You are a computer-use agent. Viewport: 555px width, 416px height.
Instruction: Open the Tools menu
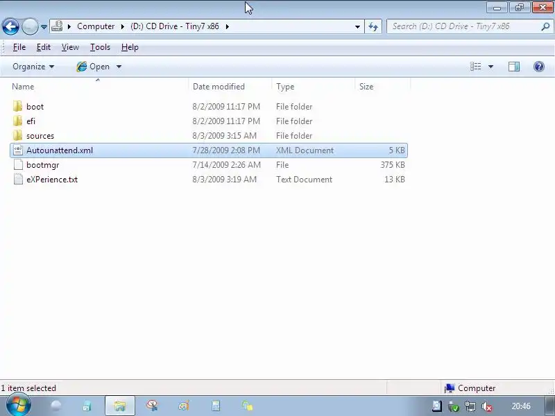(100, 47)
